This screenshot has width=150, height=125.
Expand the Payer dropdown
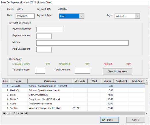coord(137,16)
